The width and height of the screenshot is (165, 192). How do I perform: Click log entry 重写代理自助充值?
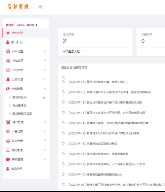pyautogui.click(x=98, y=82)
